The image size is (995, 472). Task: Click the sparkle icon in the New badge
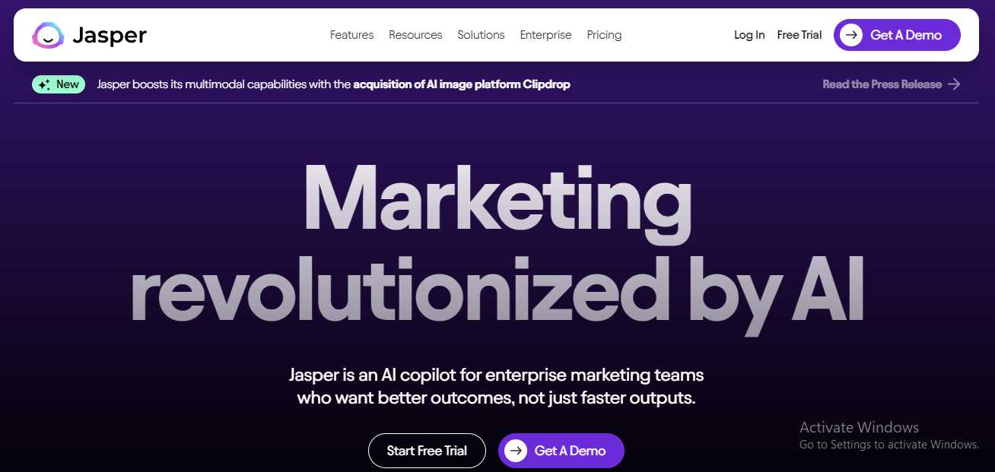[45, 84]
